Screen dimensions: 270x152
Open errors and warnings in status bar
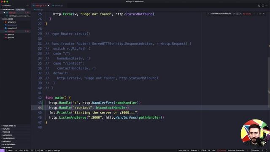37,150
